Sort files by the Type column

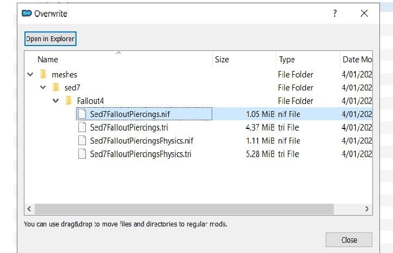click(x=308, y=59)
